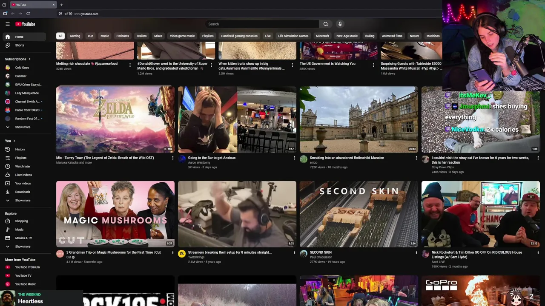Open abandoned Rothschild Mansion video thumbnail

359,119
